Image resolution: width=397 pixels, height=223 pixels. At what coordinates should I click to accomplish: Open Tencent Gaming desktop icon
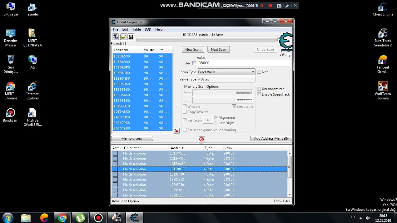point(383,64)
